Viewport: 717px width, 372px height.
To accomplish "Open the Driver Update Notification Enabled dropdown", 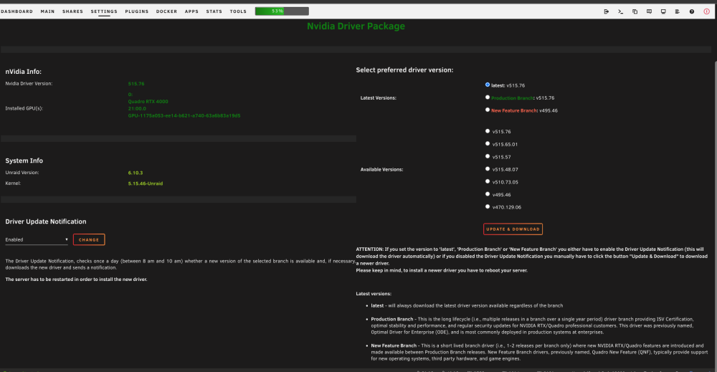I will click(x=37, y=239).
